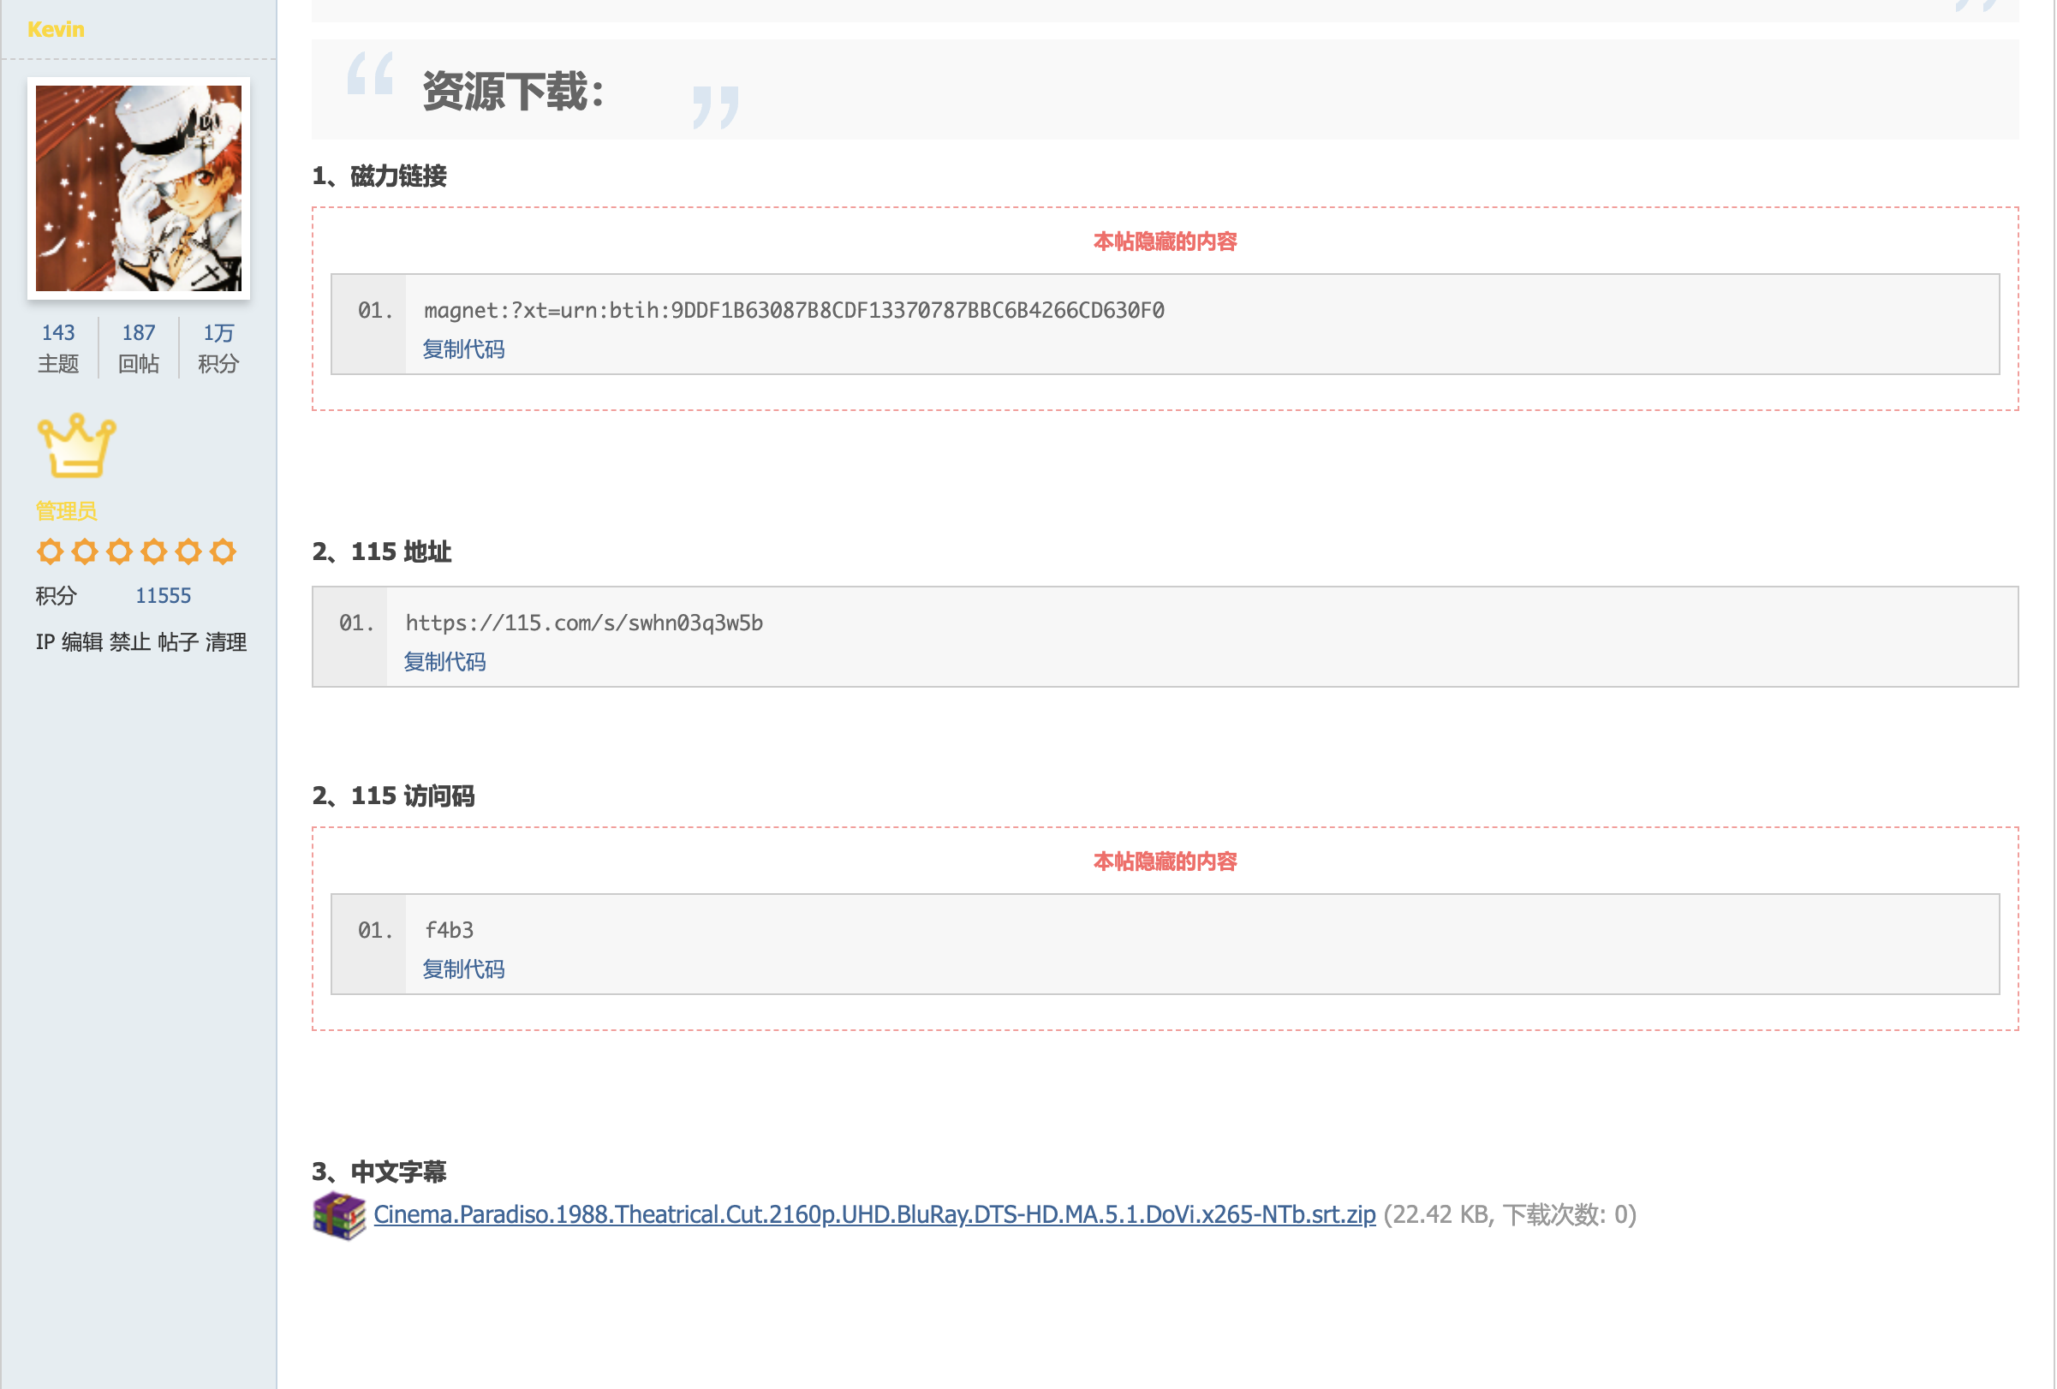Click the 11555 score value link
The image size is (2057, 1389).
[163, 596]
